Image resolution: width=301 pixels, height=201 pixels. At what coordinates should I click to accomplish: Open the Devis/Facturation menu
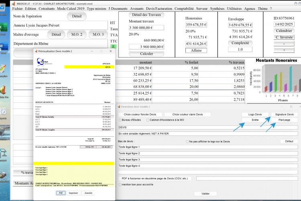point(159,9)
